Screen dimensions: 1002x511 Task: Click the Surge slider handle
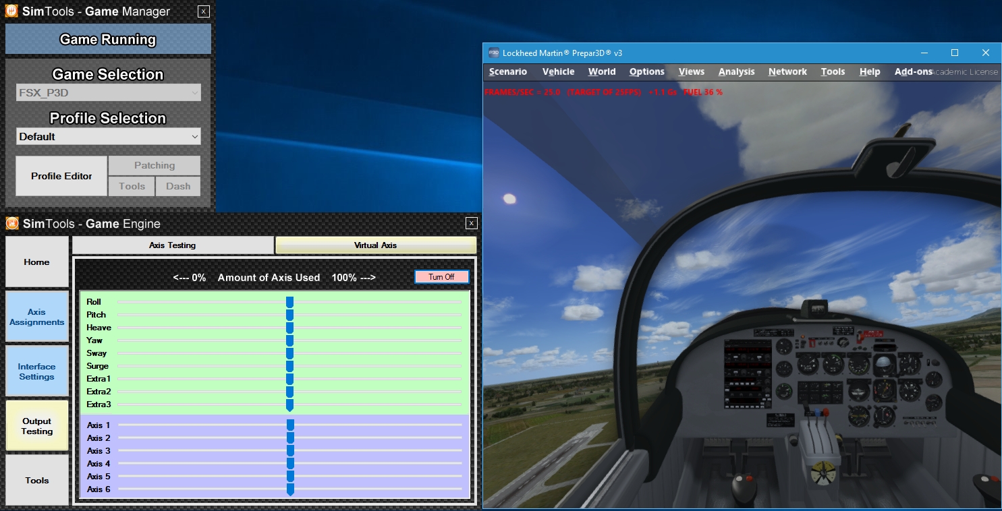coord(289,366)
